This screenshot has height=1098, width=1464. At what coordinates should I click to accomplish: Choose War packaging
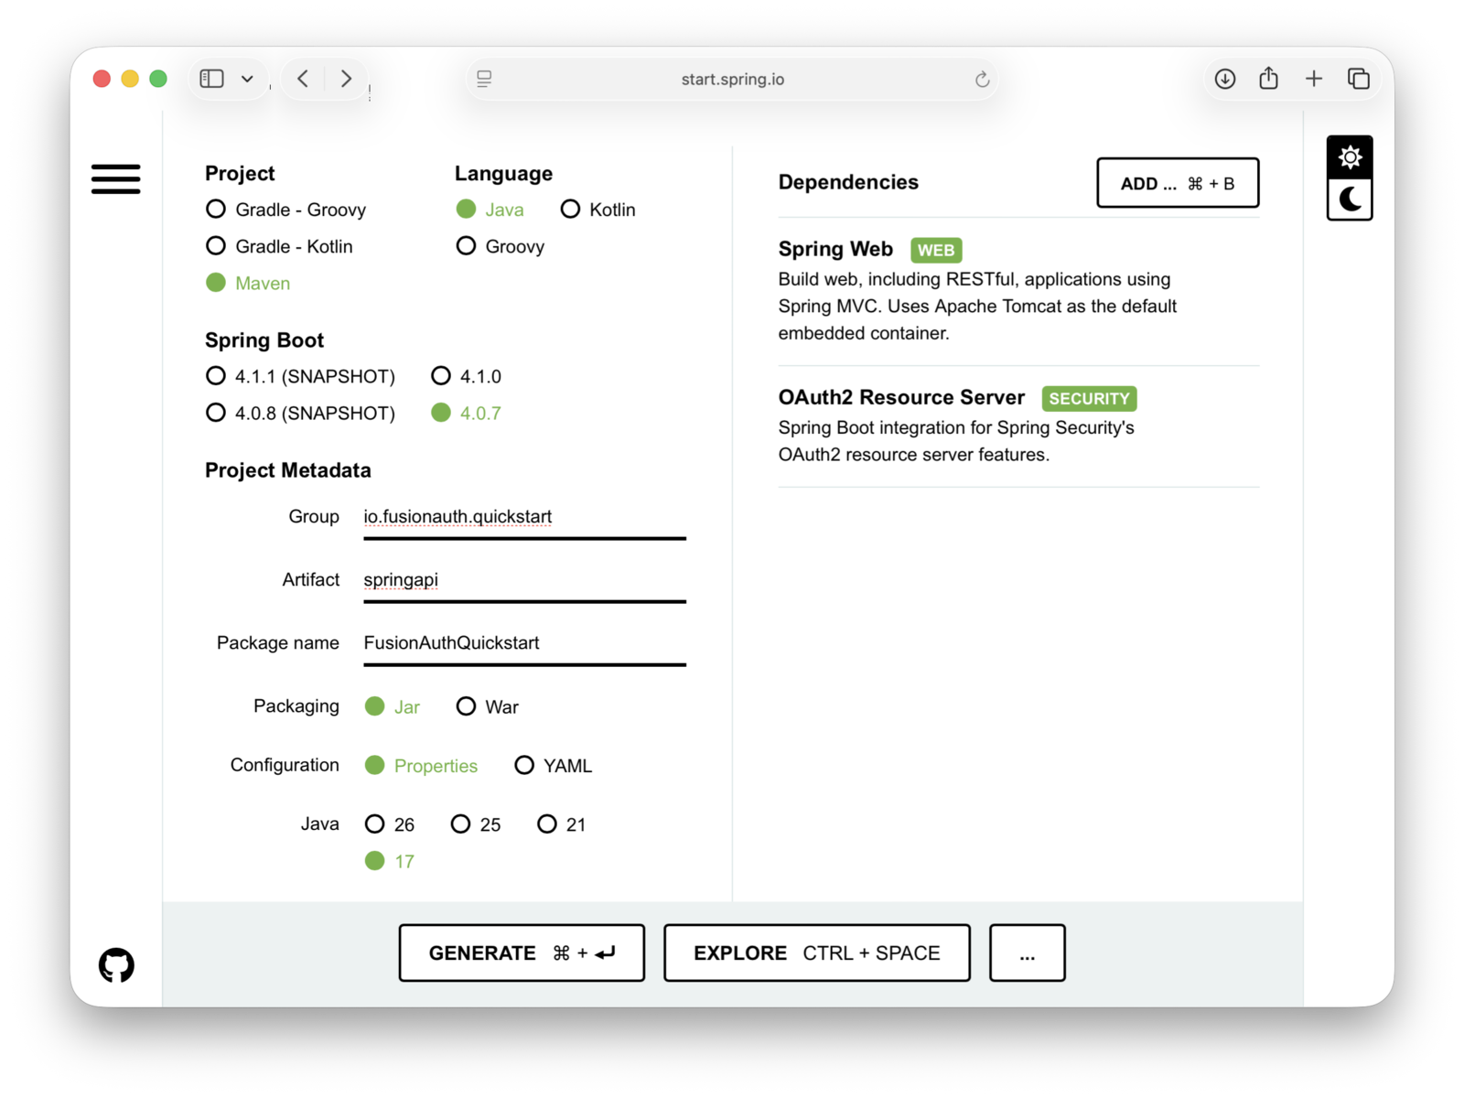point(488,706)
